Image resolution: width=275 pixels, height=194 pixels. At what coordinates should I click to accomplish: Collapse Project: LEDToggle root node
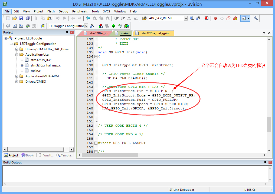point(6,38)
